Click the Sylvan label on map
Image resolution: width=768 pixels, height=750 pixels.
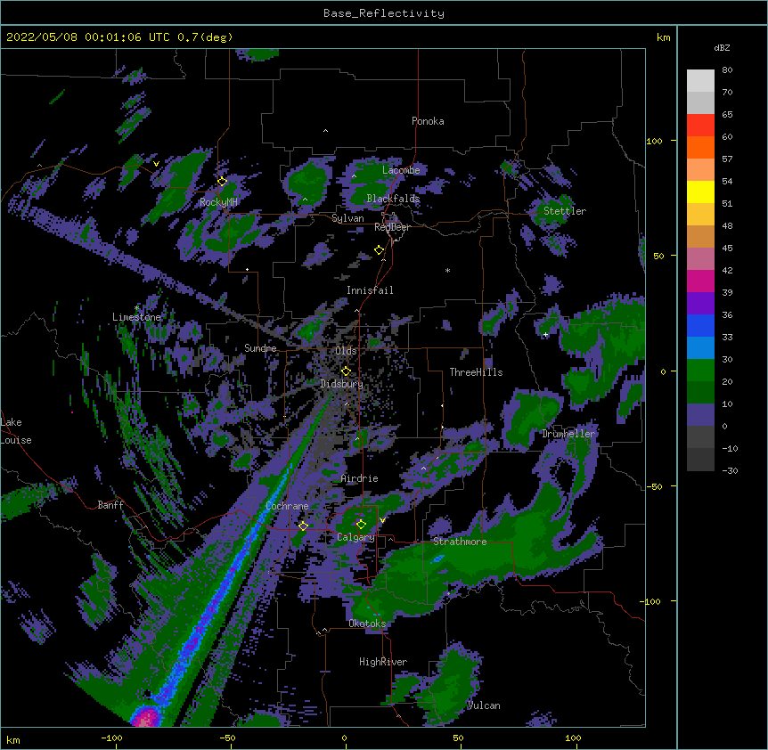[x=347, y=218]
